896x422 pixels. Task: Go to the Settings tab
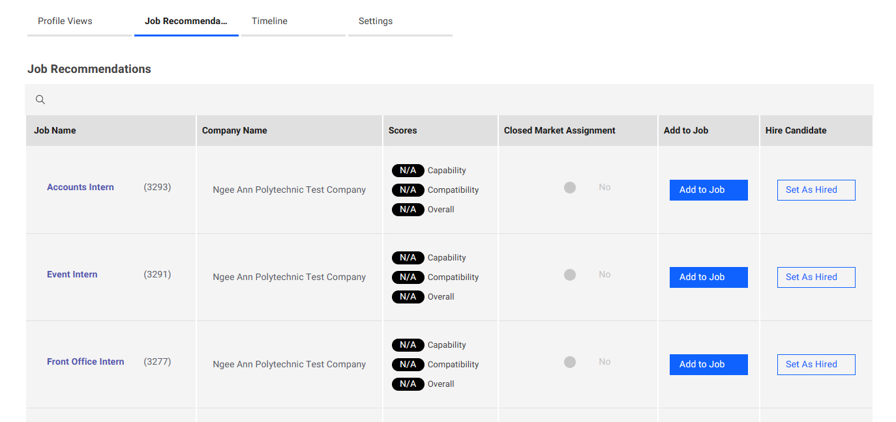pos(376,21)
